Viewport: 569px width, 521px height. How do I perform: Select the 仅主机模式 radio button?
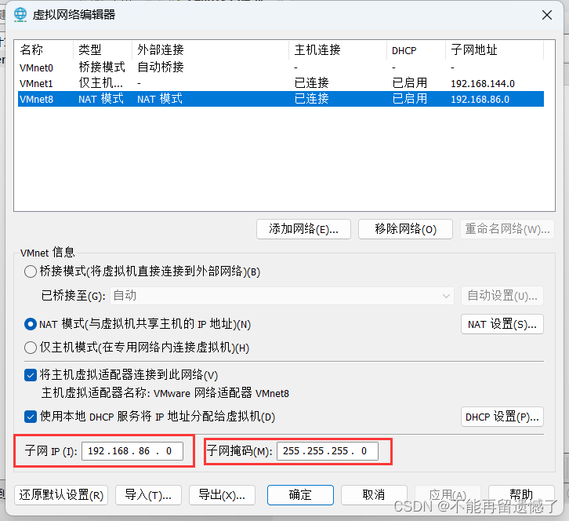[x=31, y=348]
